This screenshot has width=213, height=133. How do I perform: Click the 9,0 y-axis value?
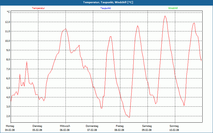8,50
